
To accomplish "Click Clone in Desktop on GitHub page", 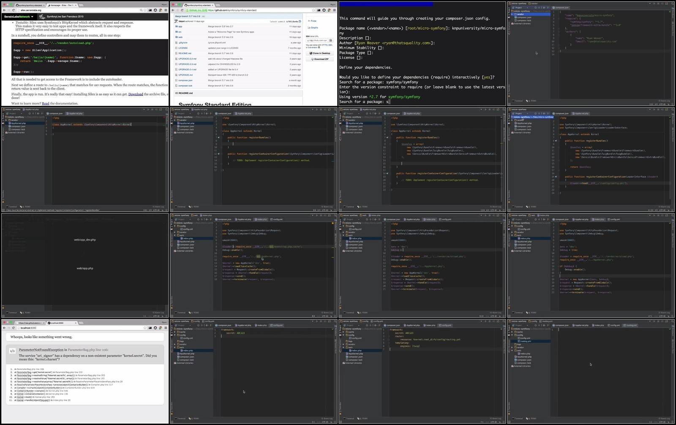I will [320, 53].
